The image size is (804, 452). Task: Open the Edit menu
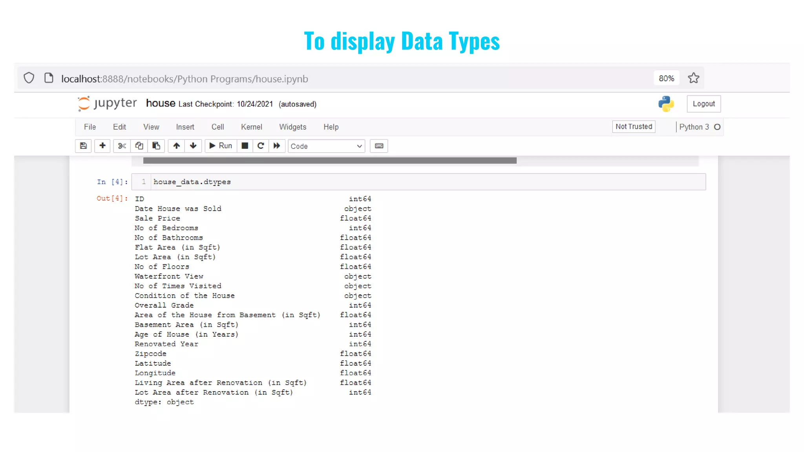[119, 127]
